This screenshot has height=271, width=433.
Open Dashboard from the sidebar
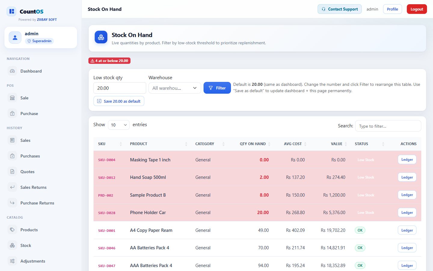pos(41,71)
